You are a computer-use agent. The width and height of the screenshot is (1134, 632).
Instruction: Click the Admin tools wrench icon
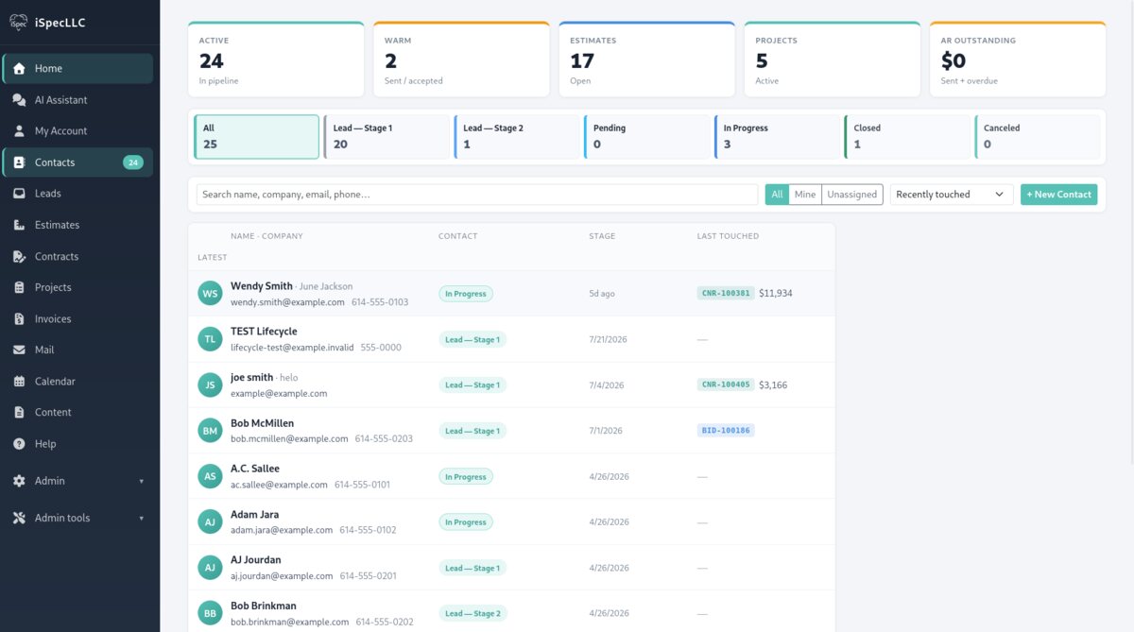pyautogui.click(x=19, y=518)
